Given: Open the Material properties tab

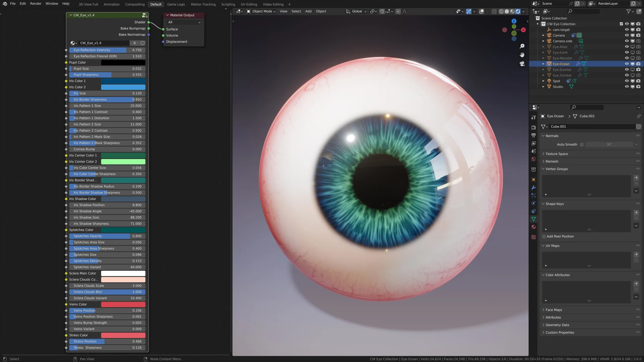Looking at the screenshot, I should (x=533, y=227).
